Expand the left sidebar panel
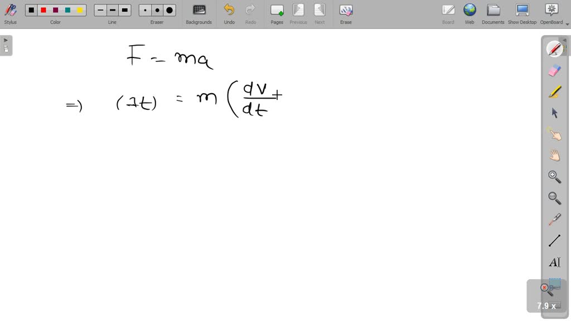 coord(6,40)
